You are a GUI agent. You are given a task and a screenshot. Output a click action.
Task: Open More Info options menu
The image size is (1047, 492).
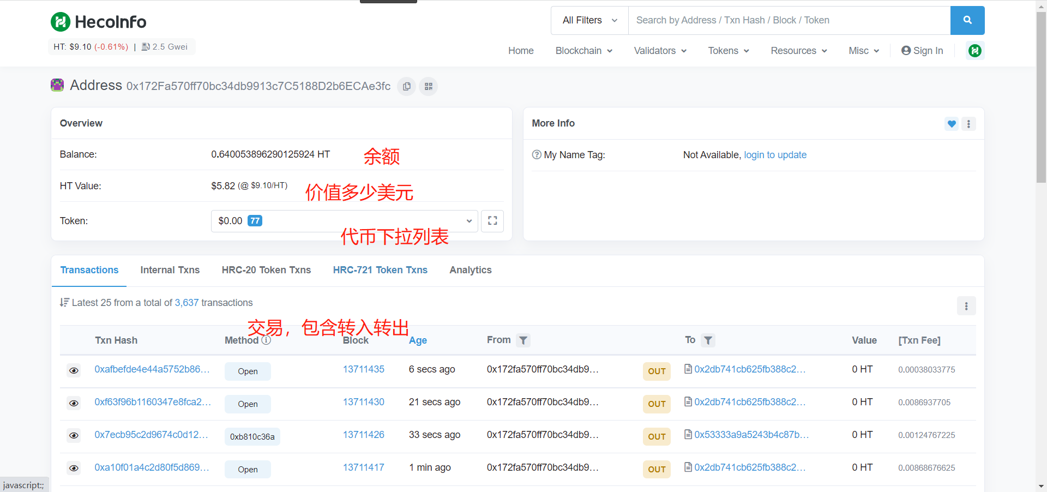968,124
